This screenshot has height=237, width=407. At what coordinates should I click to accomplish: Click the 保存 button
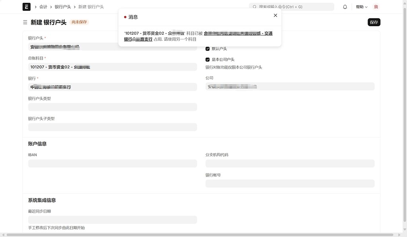pyautogui.click(x=374, y=22)
